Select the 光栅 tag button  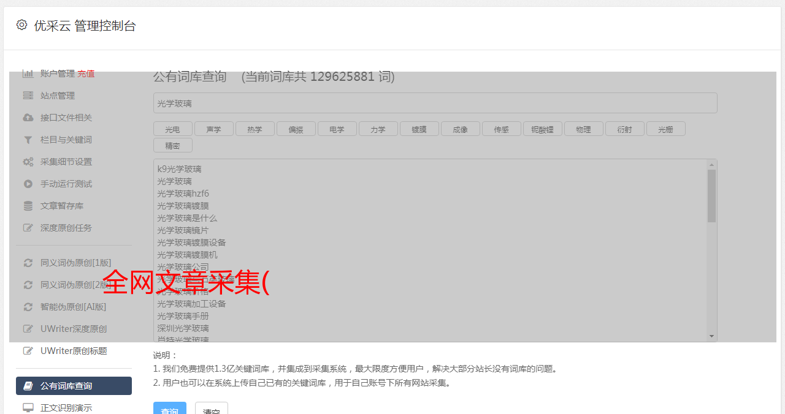click(665, 129)
